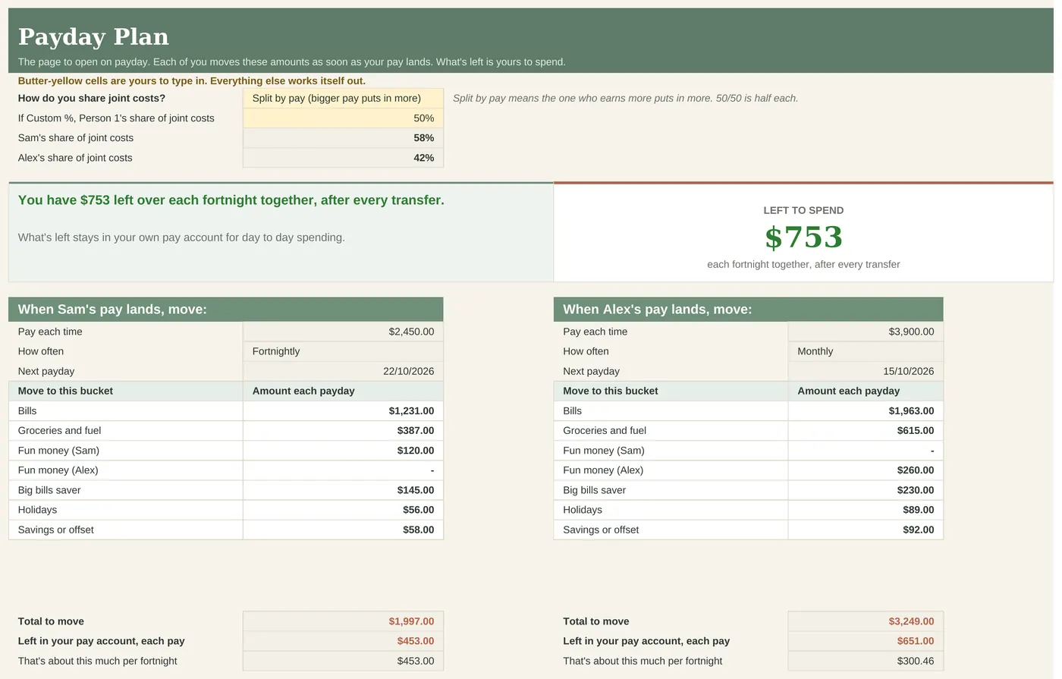Select Alex's Big bills saver amount $230.00
The image size is (1062, 679).
point(866,490)
